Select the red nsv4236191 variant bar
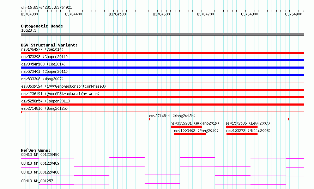 162,97
